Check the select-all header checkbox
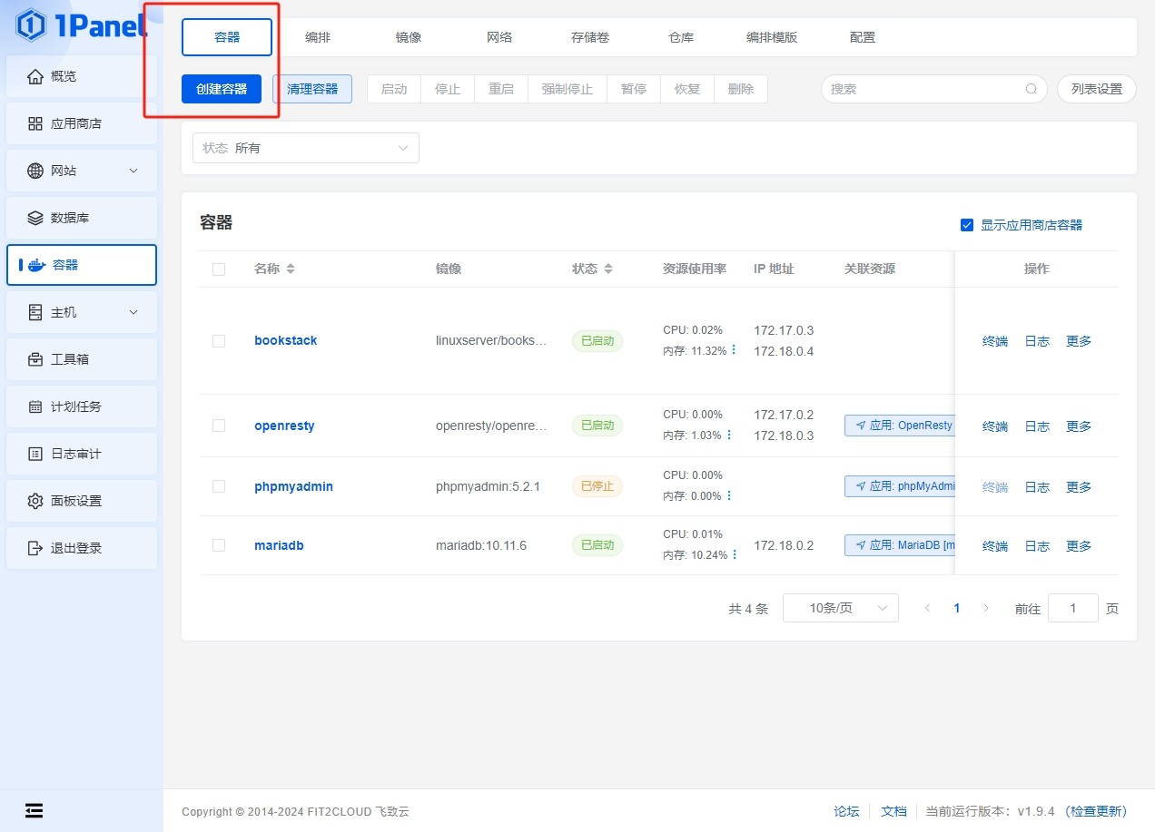Image resolution: width=1155 pixels, height=832 pixels. pyautogui.click(x=218, y=269)
